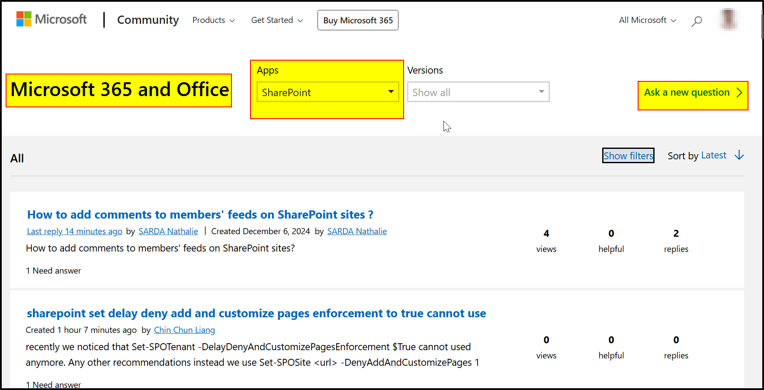This screenshot has width=764, height=390.
Task: Change sorting via the Latest link
Action: pyautogui.click(x=713, y=155)
